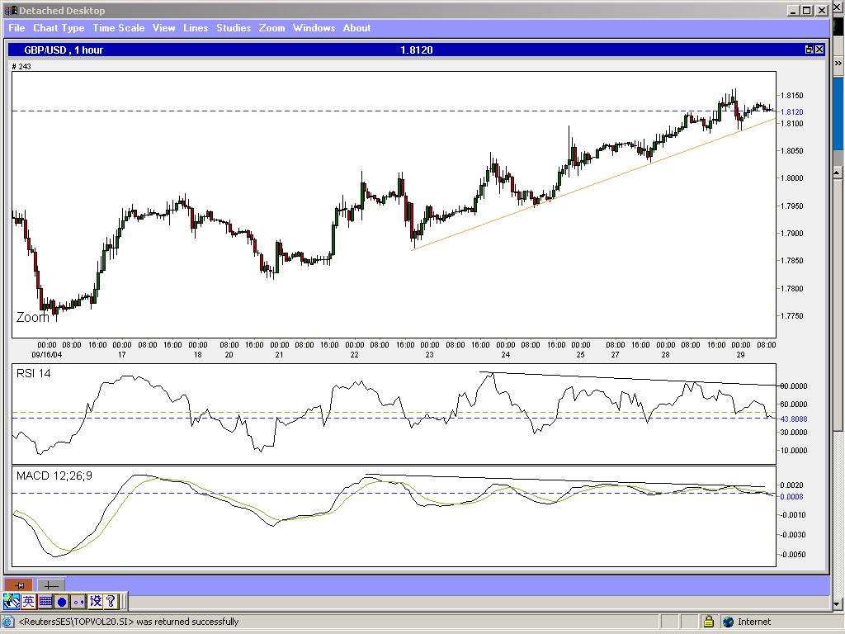This screenshot has height=634, width=845.
Task: Expand the double-chevron at right edge
Action: pyautogui.click(x=838, y=63)
